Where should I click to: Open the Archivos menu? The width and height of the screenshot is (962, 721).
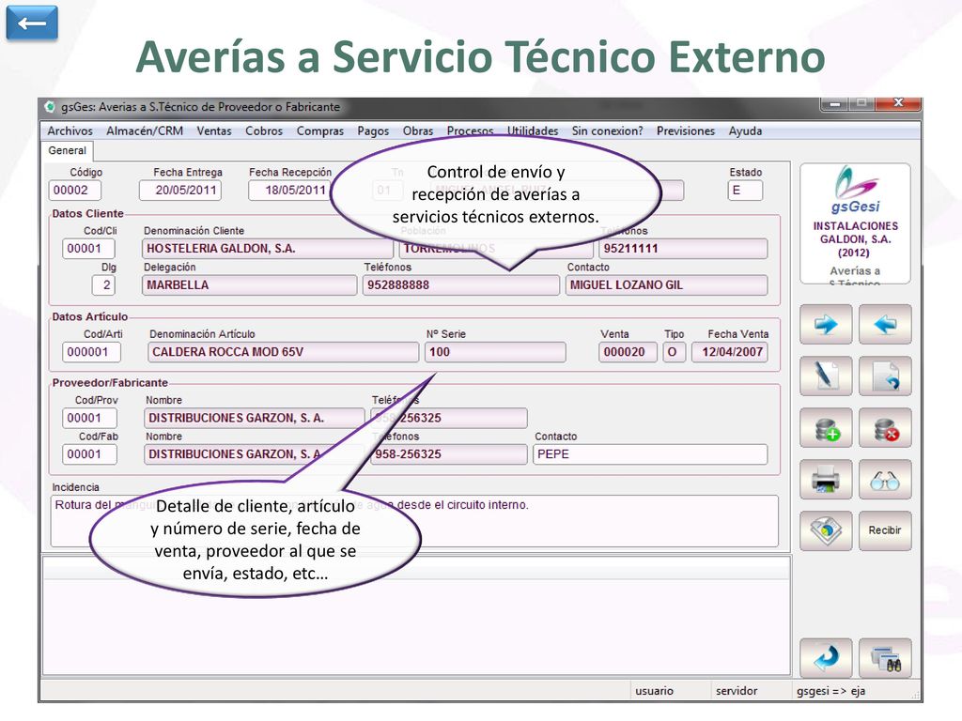coord(70,130)
